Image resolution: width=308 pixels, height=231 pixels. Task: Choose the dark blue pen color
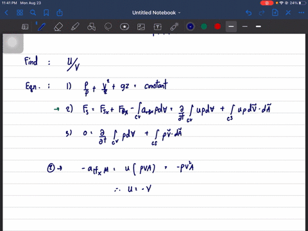click(191, 26)
